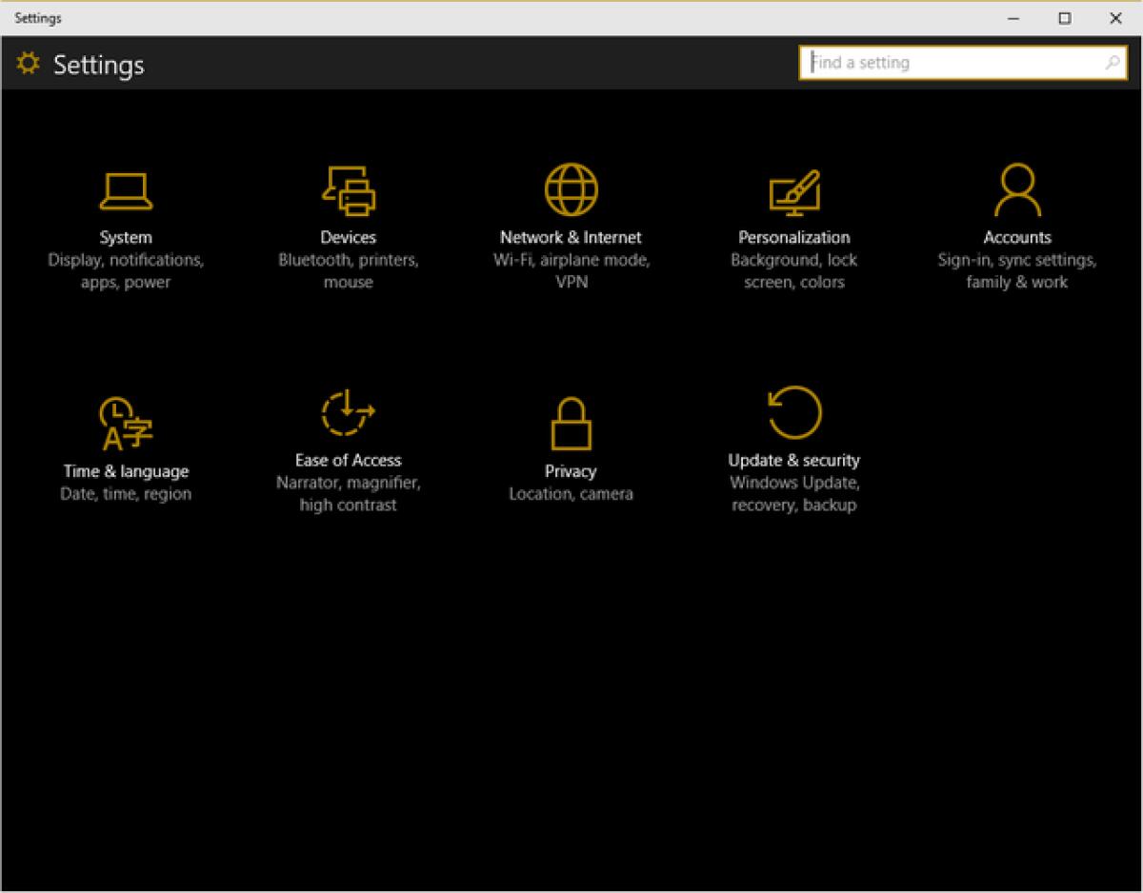Viewport: 1143px width, 893px height.
Task: Open Personalization via paintbrush monitor icon
Action: coord(794,189)
